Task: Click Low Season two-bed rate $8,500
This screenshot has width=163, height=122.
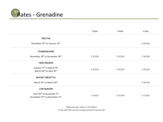Action: pyautogui.click(x=95, y=96)
